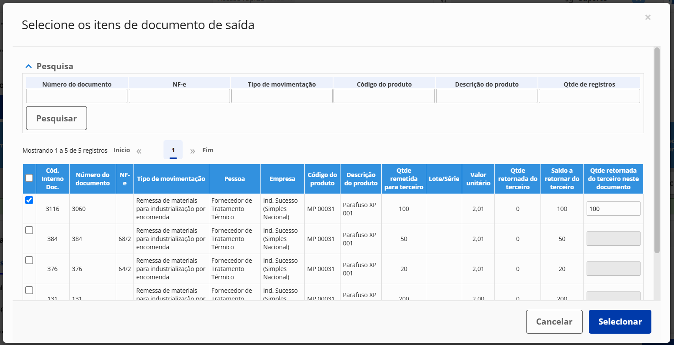
Task: Collapse the Pesquisa section chevron
Action: point(29,67)
